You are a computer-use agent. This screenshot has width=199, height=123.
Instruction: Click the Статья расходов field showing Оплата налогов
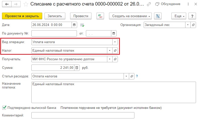pyautogui.click(x=78, y=76)
